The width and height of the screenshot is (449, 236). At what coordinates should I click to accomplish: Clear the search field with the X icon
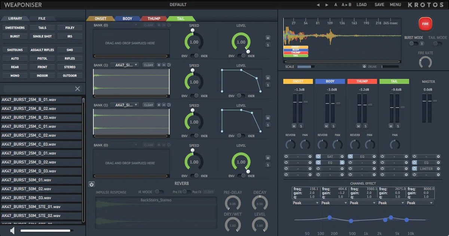coord(77,88)
